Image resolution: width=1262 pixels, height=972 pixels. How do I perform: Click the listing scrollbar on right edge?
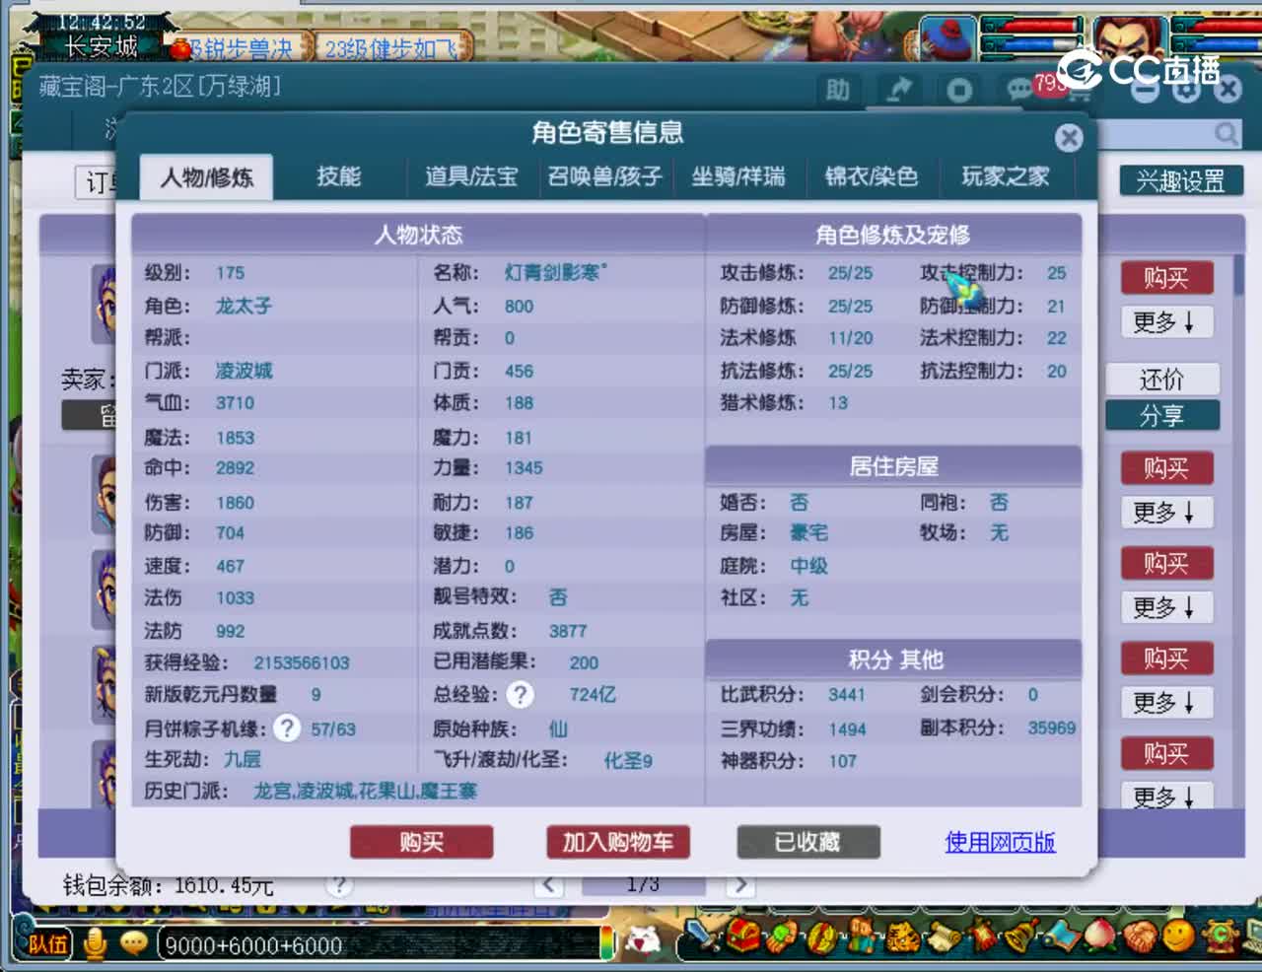coord(1238,276)
